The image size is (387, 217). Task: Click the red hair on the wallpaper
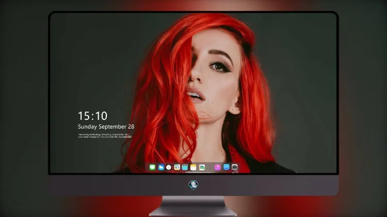pyautogui.click(x=160, y=98)
